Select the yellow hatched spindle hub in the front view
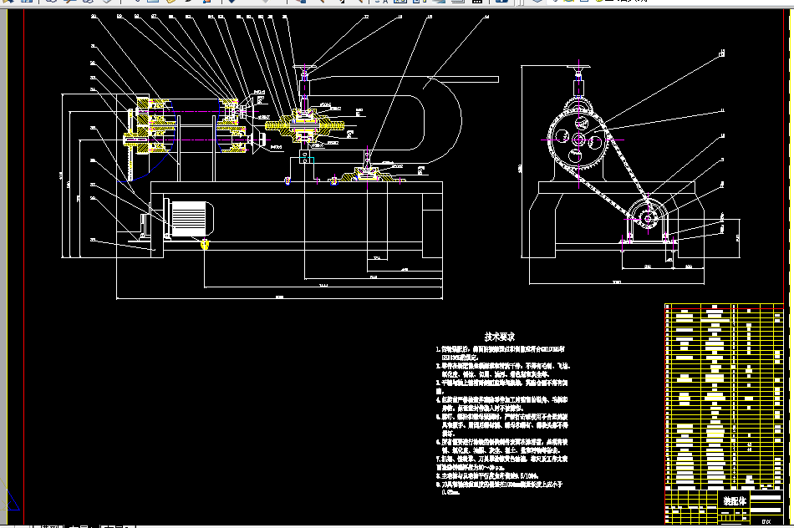This screenshot has width=794, height=528. click(x=305, y=125)
